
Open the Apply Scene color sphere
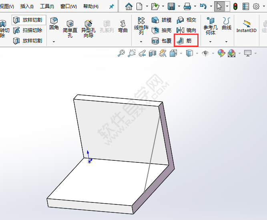pos(232,53)
